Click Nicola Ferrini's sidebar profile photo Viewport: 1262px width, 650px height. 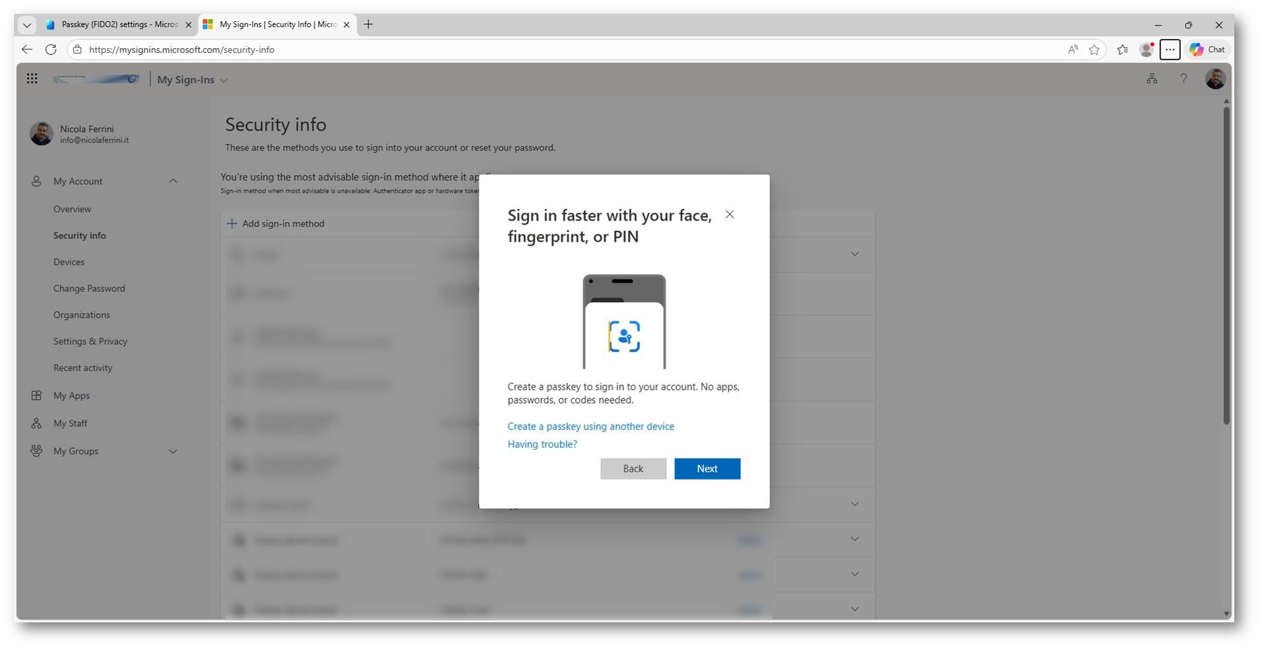point(42,133)
